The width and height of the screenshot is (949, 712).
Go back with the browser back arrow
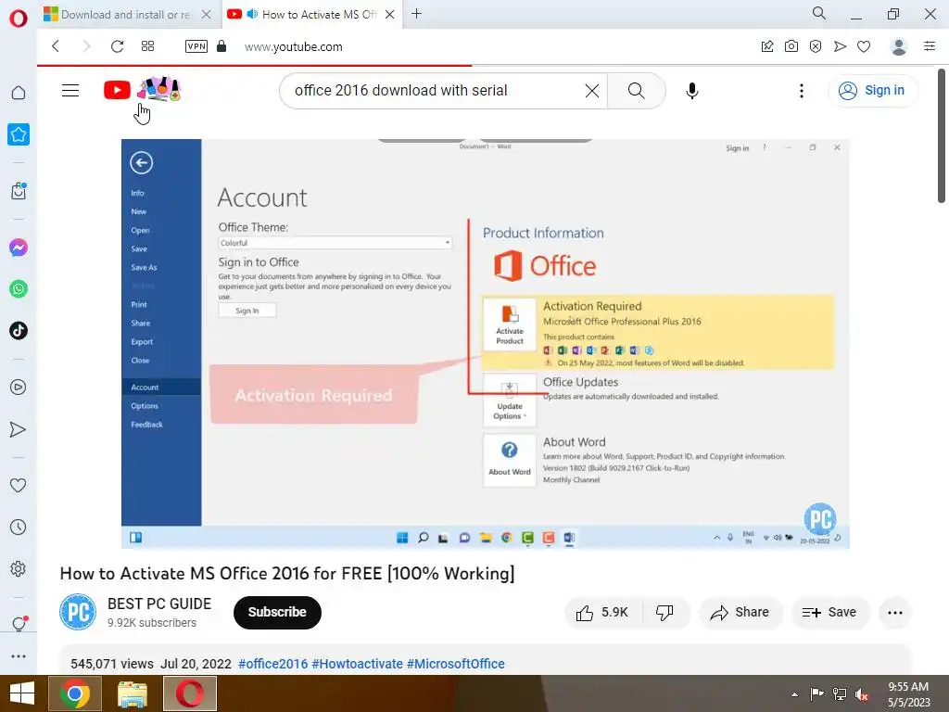[x=56, y=46]
